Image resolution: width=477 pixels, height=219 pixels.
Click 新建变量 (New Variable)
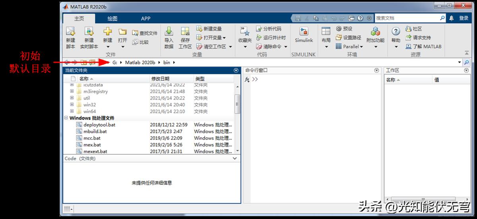[x=209, y=29]
